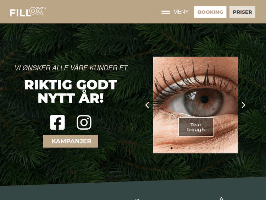The height and width of the screenshot is (200, 266).
Task: Open the Instagram profile icon
Action: click(x=84, y=122)
